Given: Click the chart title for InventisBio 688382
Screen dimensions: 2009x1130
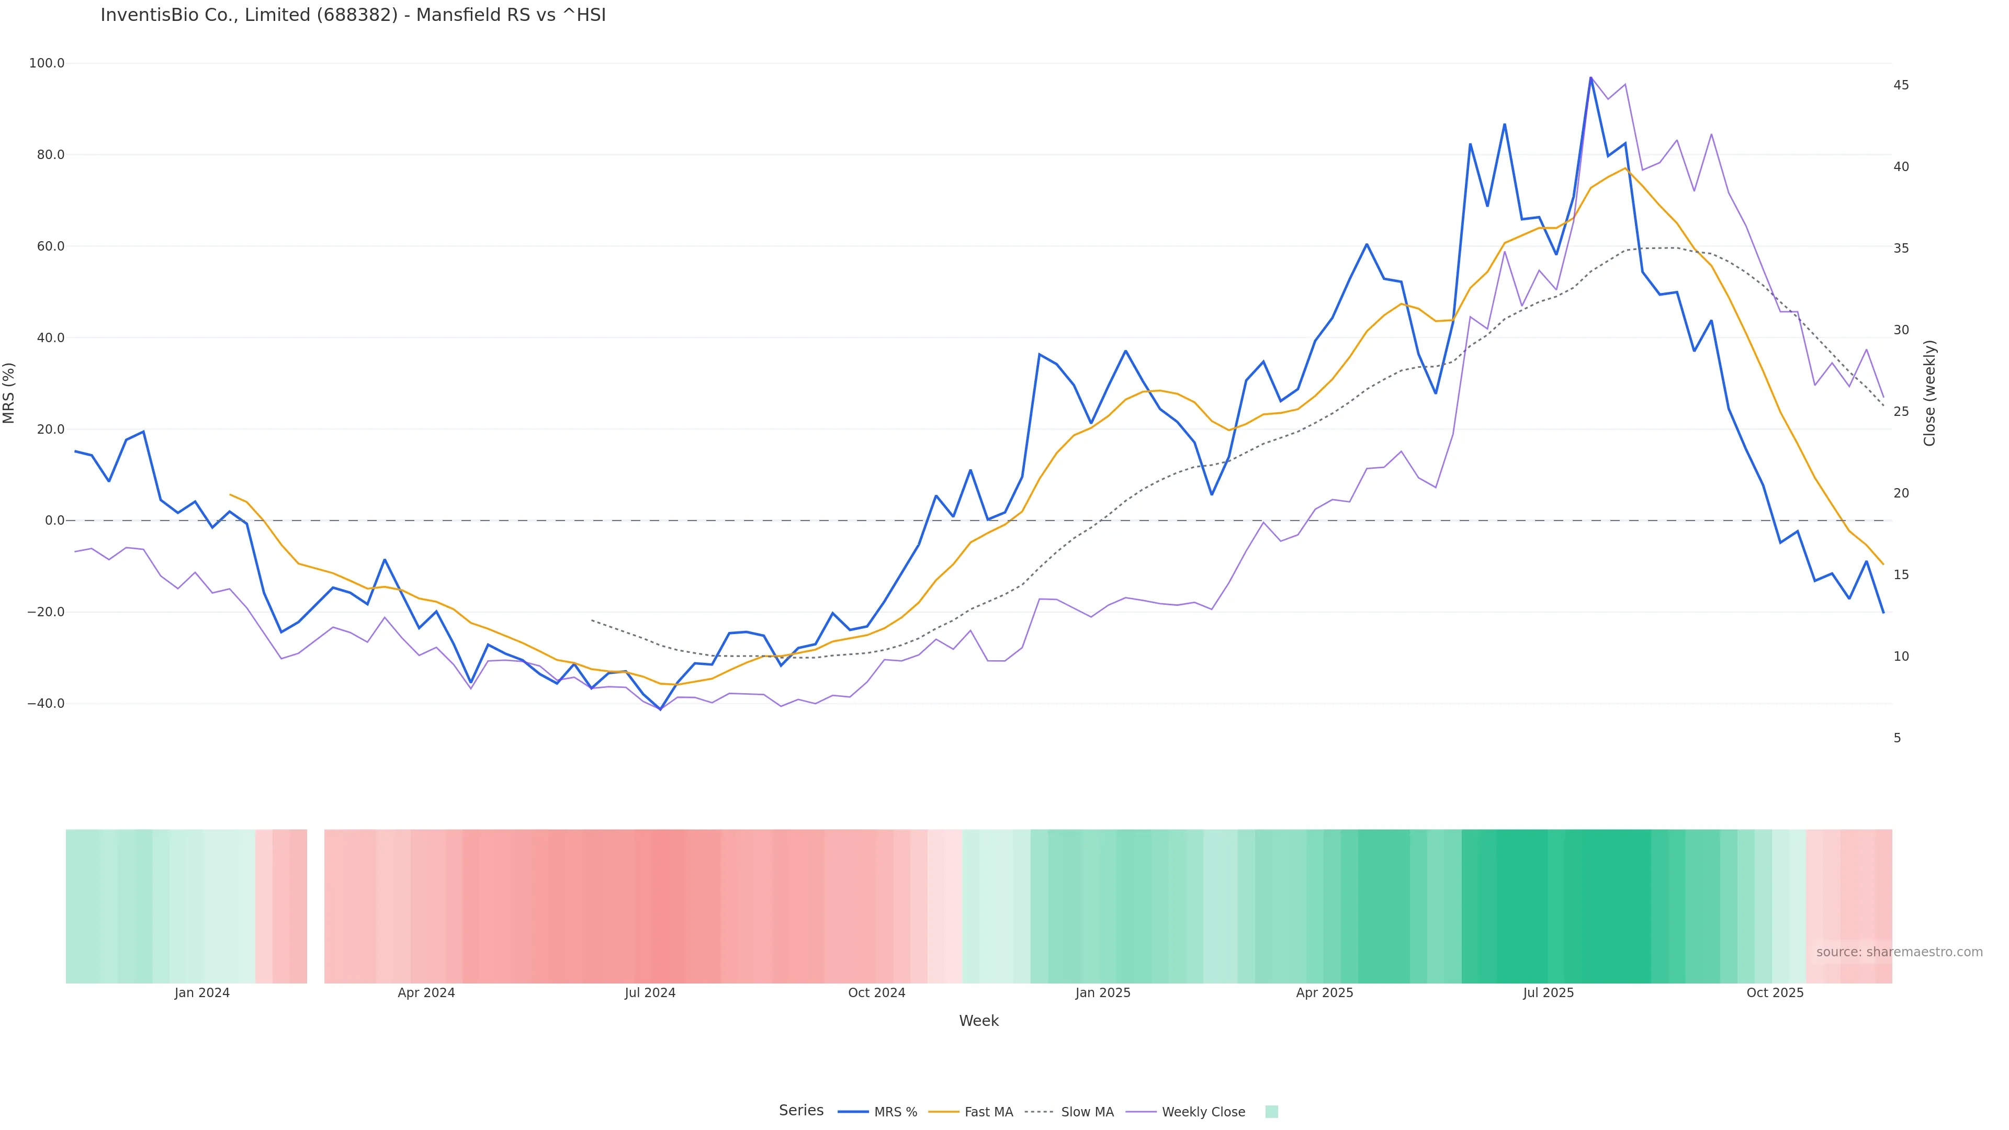Looking at the screenshot, I should pyautogui.click(x=353, y=16).
